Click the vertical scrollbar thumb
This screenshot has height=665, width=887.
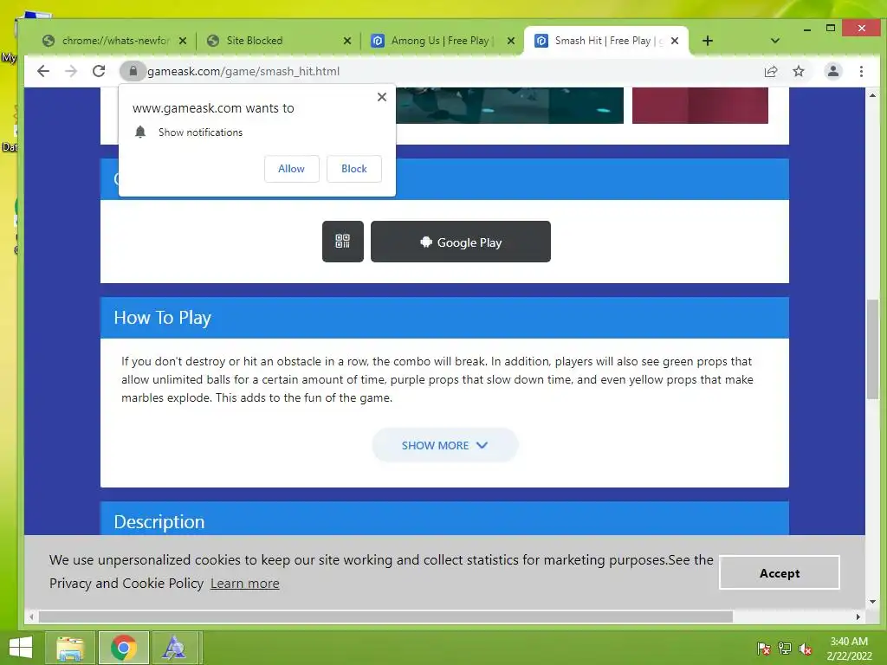(873, 350)
